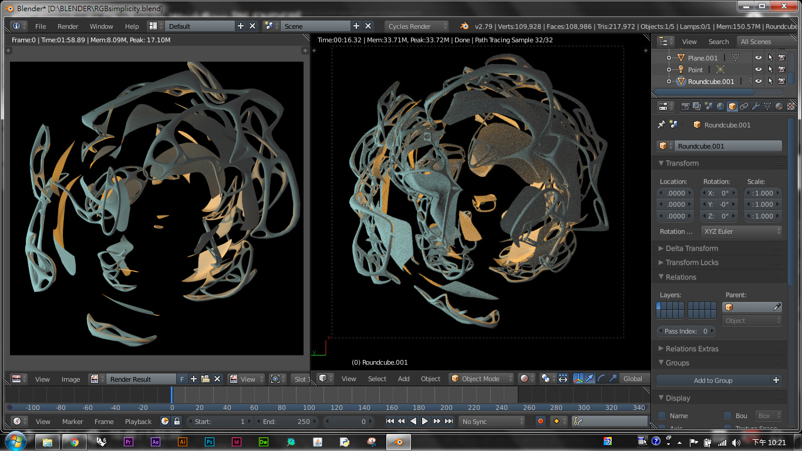The image size is (802, 451).
Task: Toggle visibility eye for Plane.001
Action: click(759, 58)
